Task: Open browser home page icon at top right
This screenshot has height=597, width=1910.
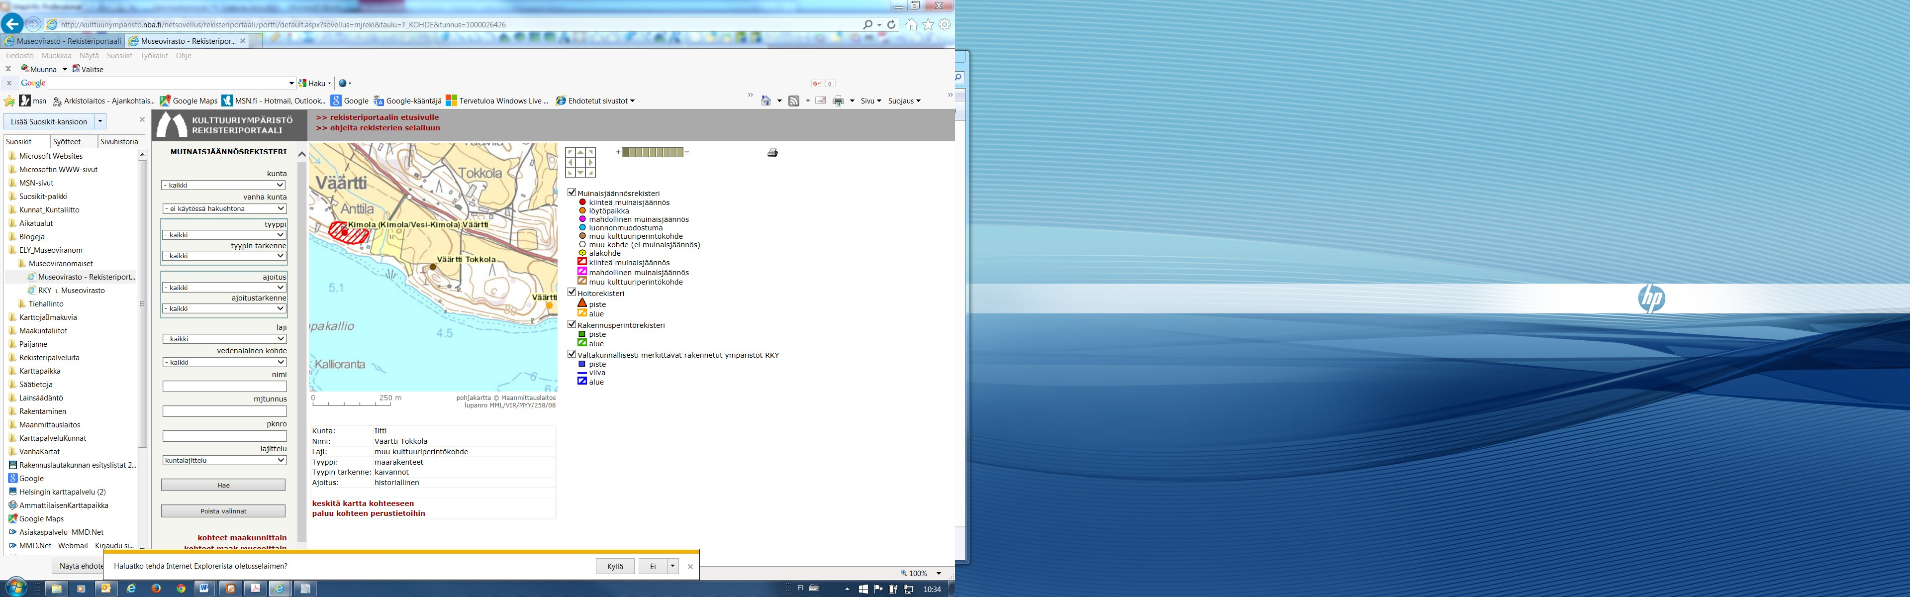Action: [x=911, y=24]
